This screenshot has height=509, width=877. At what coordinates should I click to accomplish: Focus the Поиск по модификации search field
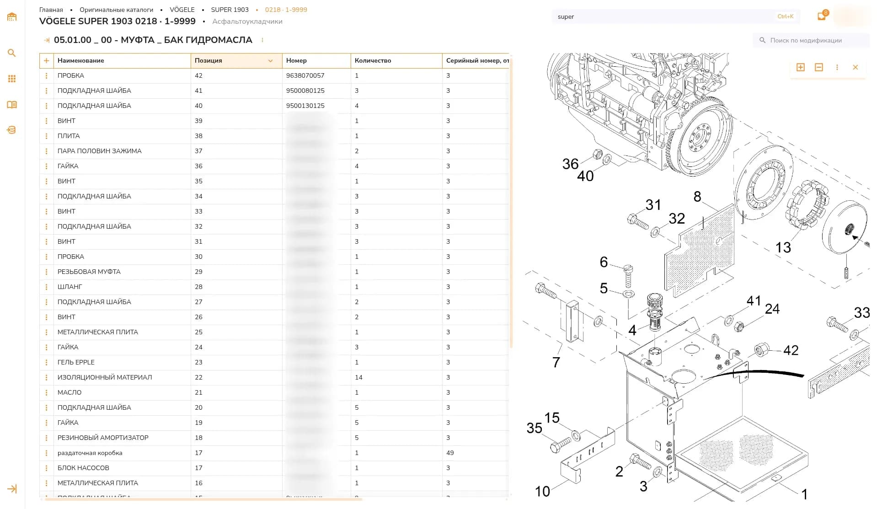click(x=811, y=40)
